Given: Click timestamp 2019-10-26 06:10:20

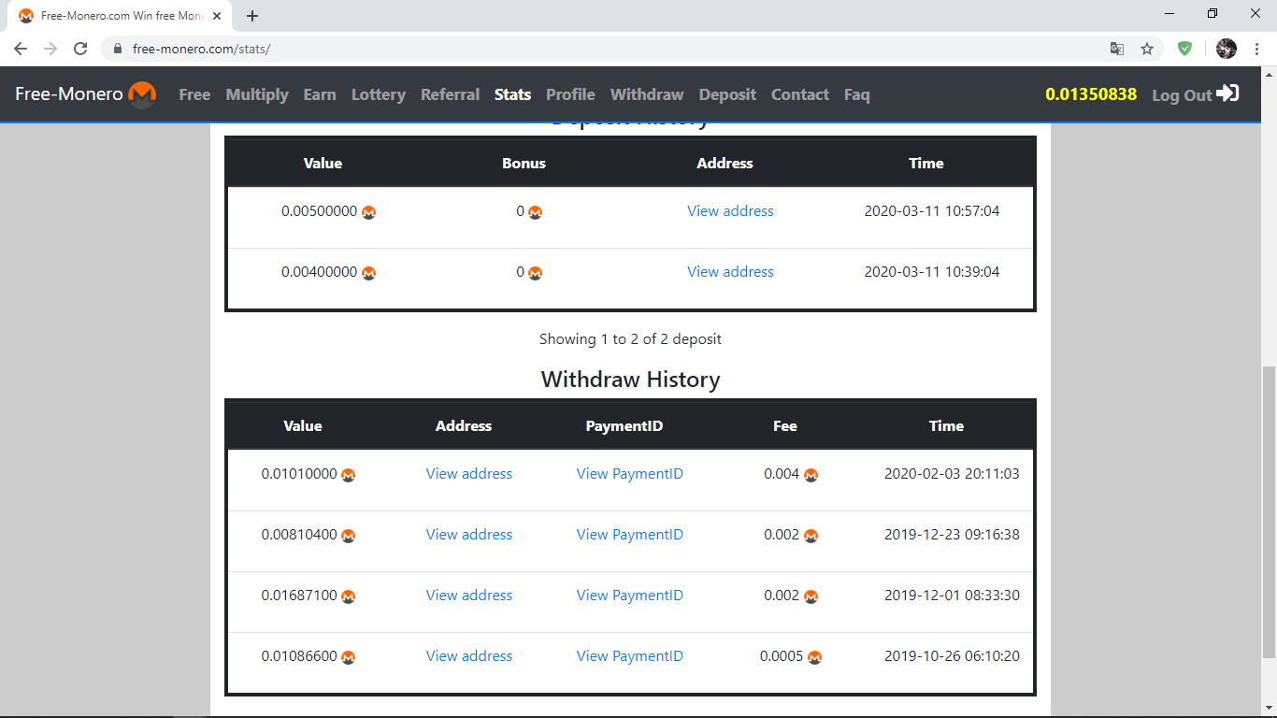Looking at the screenshot, I should coord(953,656).
